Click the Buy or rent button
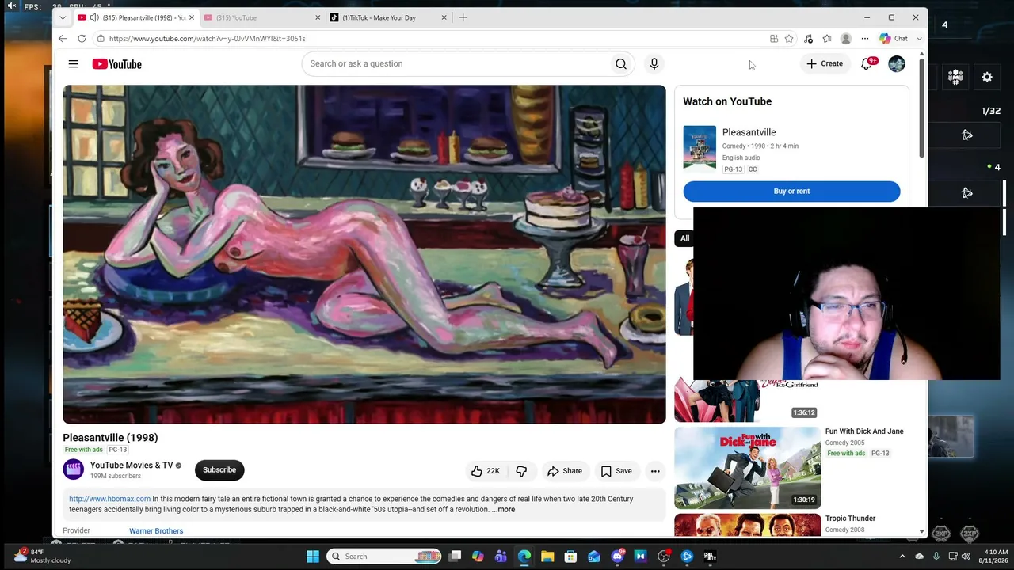This screenshot has height=570, width=1014. pyautogui.click(x=791, y=192)
